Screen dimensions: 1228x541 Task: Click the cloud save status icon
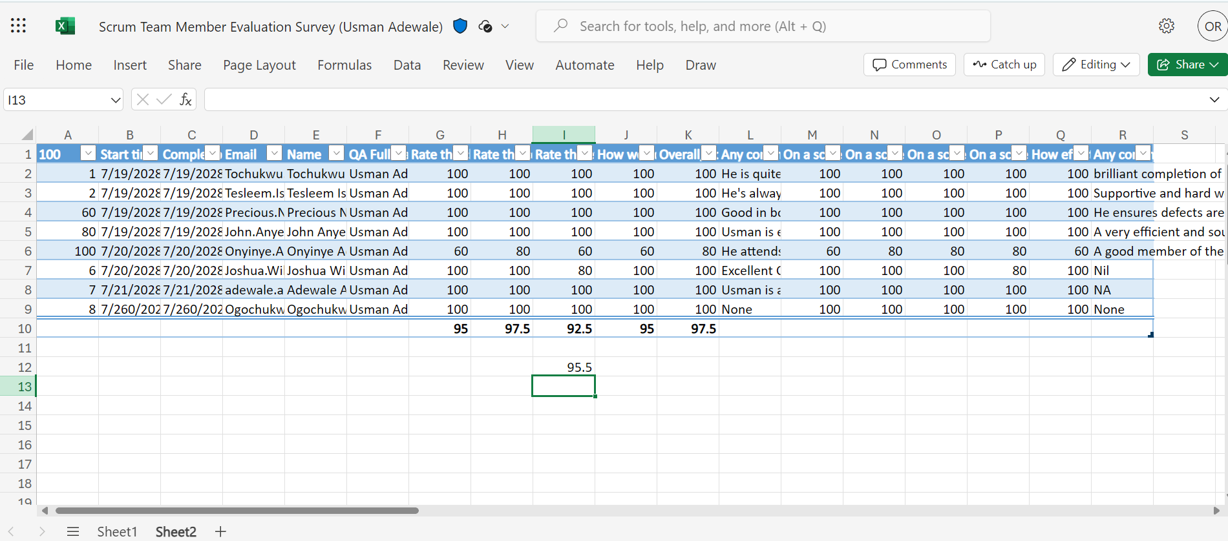pyautogui.click(x=485, y=26)
